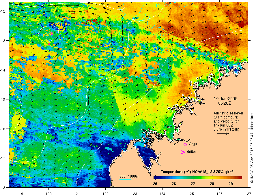Click the magenta Argo circle in the legend
254x196 pixels.
(185, 144)
